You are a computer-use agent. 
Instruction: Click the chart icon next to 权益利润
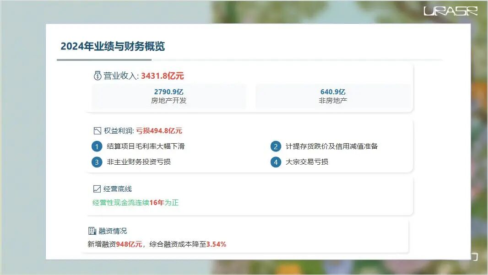click(97, 131)
